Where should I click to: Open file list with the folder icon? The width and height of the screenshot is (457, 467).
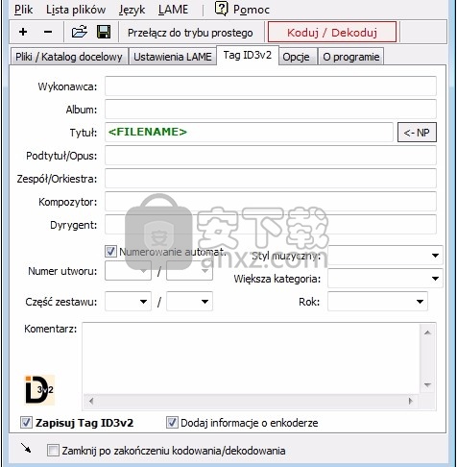click(80, 32)
